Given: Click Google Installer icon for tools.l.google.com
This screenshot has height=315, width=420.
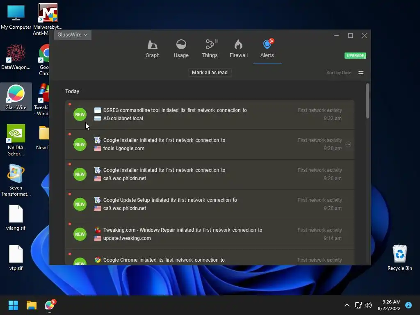Looking at the screenshot, I should tap(98, 140).
